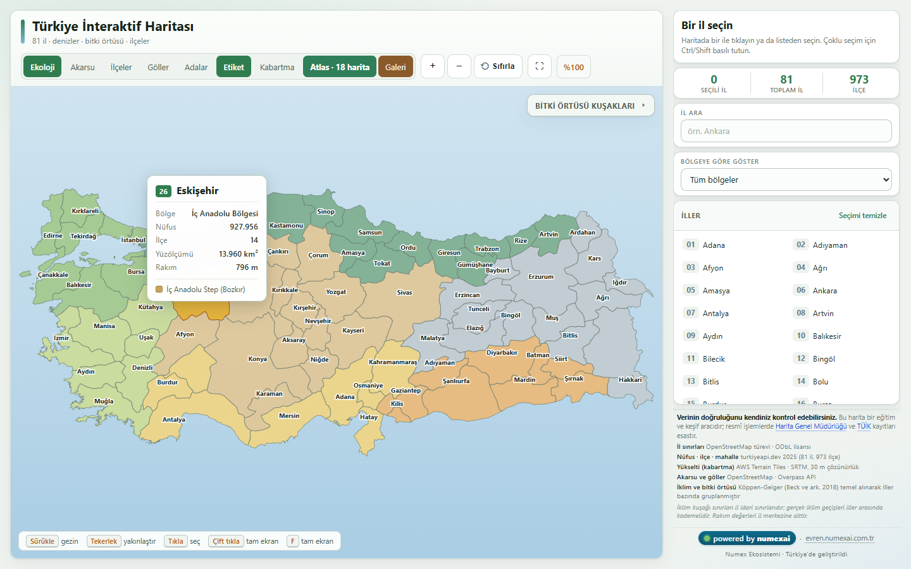
Task: Select Bilecik in the province list
Action: 732,358
